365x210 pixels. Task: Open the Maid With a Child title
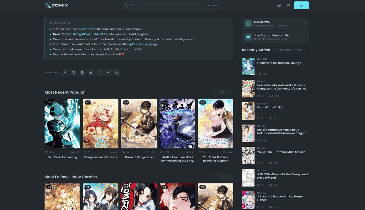[269, 108]
